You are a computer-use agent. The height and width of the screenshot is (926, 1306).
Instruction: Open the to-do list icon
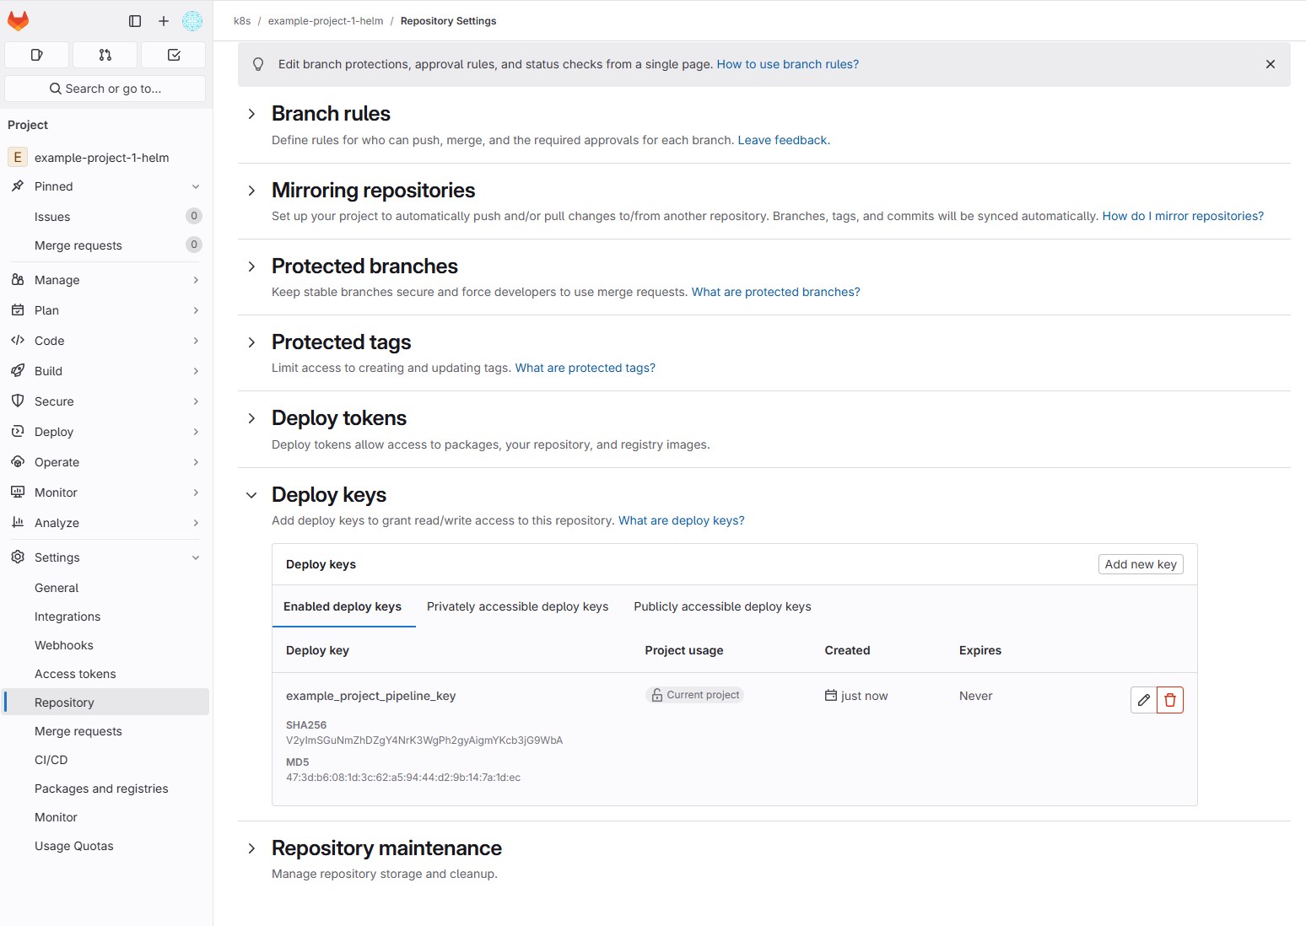[x=174, y=55]
